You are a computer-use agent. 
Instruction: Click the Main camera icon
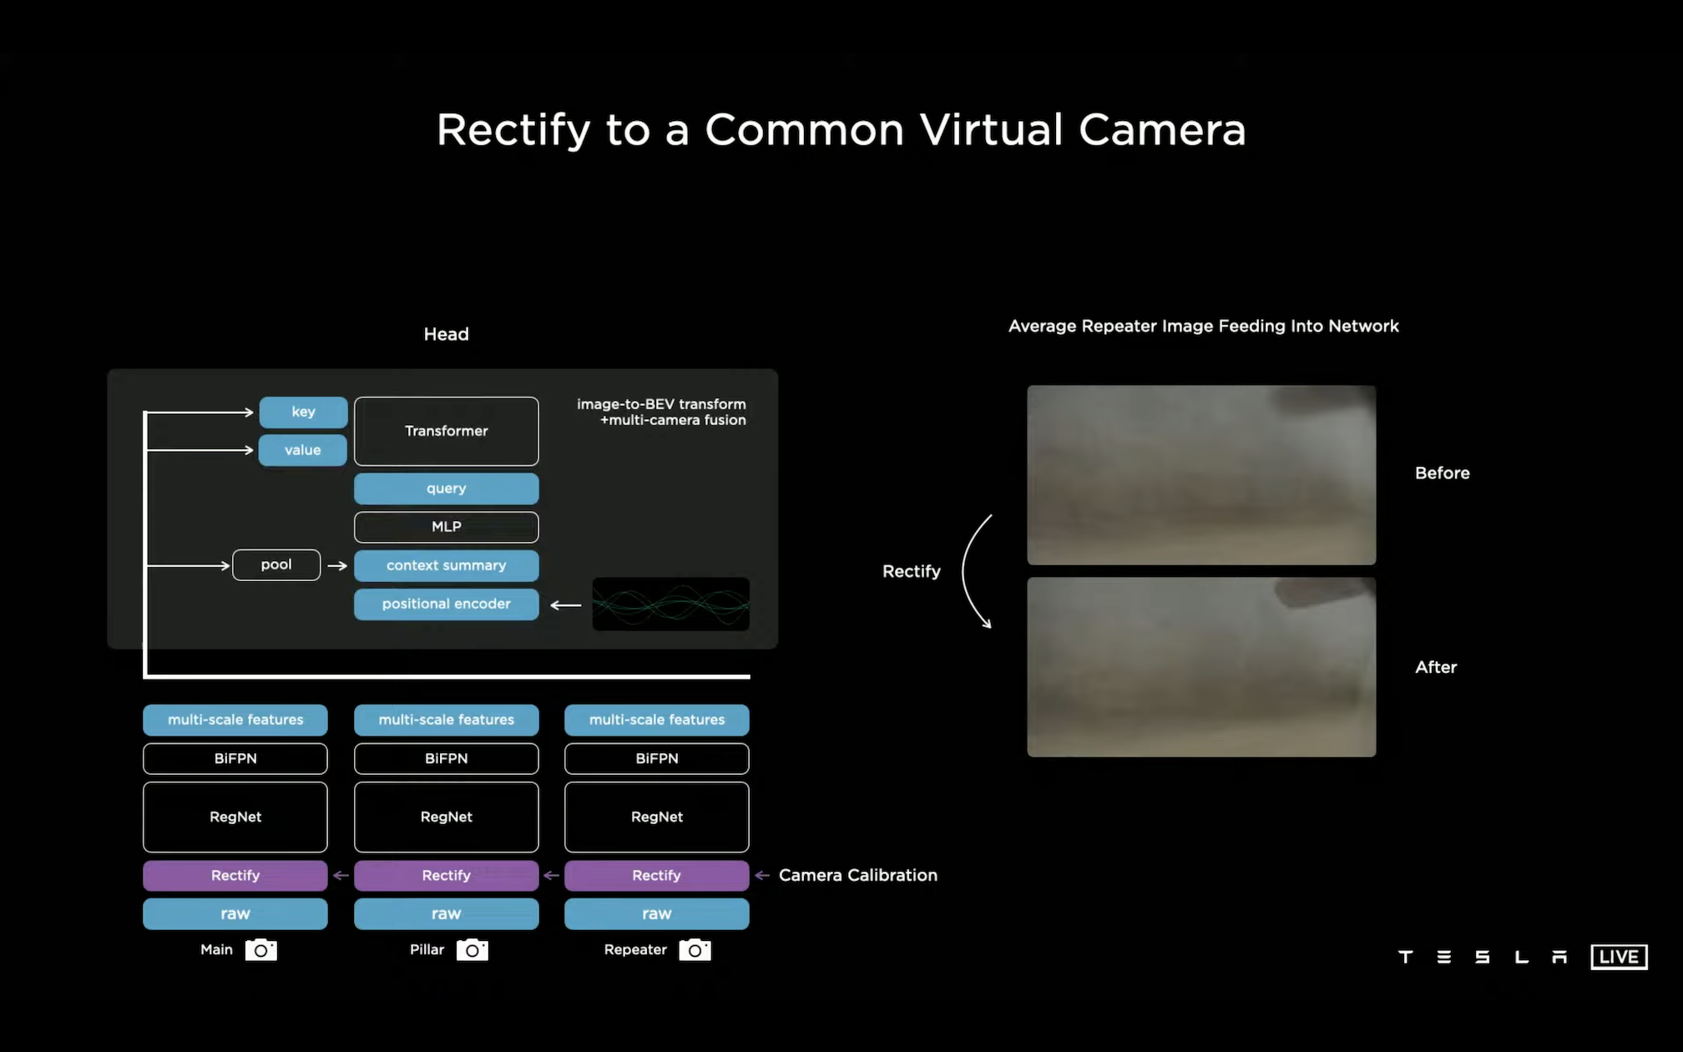click(x=260, y=950)
